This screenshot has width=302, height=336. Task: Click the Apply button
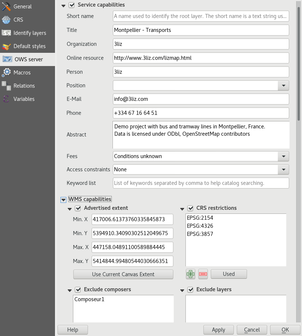click(x=218, y=330)
